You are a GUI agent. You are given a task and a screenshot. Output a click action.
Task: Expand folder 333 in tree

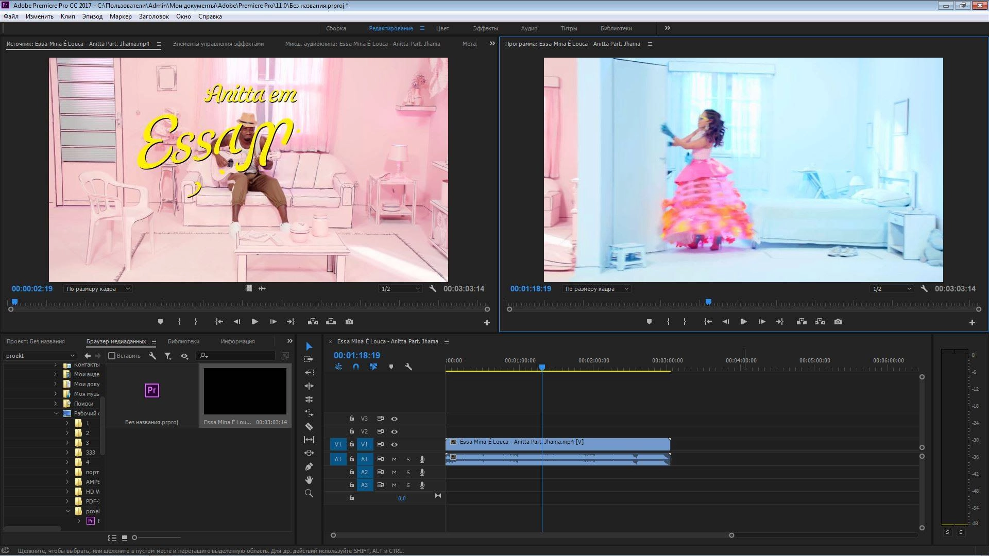pyautogui.click(x=67, y=453)
